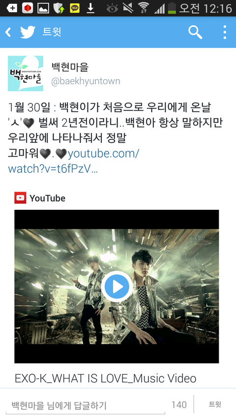Tap the 트윗 header title
Screen dimensions: 236x420
point(52,32)
